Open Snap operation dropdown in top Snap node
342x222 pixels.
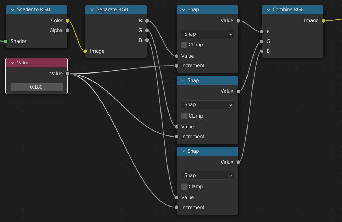(x=207, y=34)
